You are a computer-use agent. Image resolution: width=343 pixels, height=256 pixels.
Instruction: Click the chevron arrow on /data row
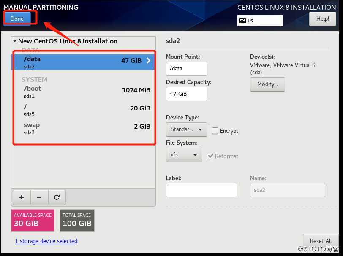click(149, 60)
